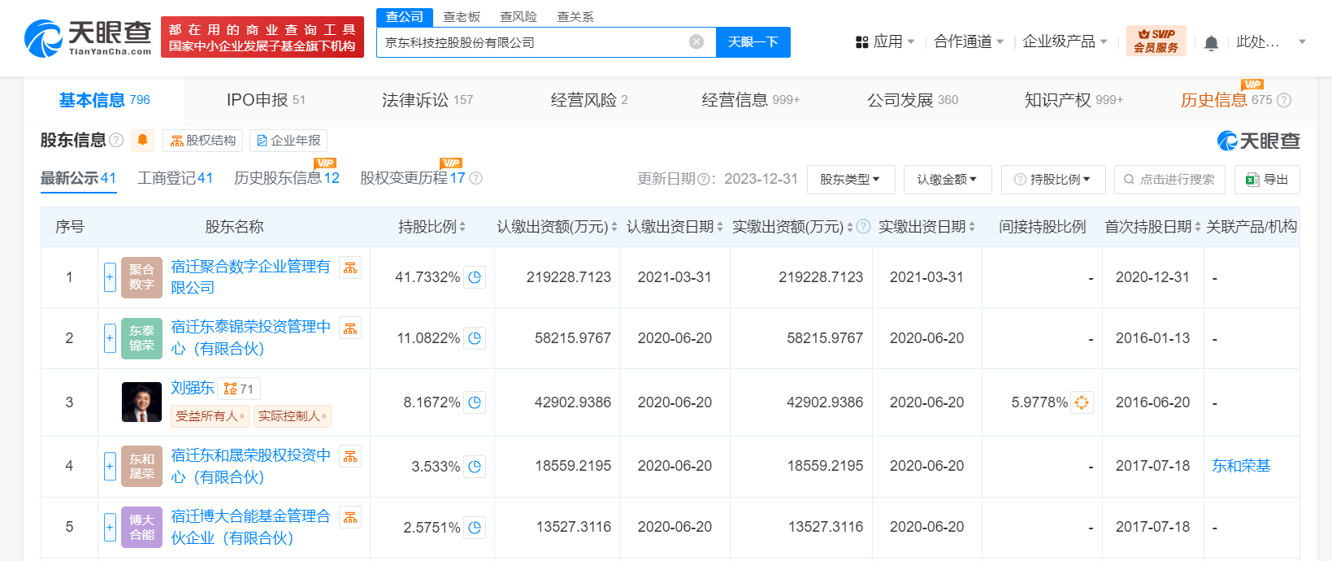Expand the 企业级产品 header menu
Viewport: 1332px width, 561px height.
[x=1065, y=41]
